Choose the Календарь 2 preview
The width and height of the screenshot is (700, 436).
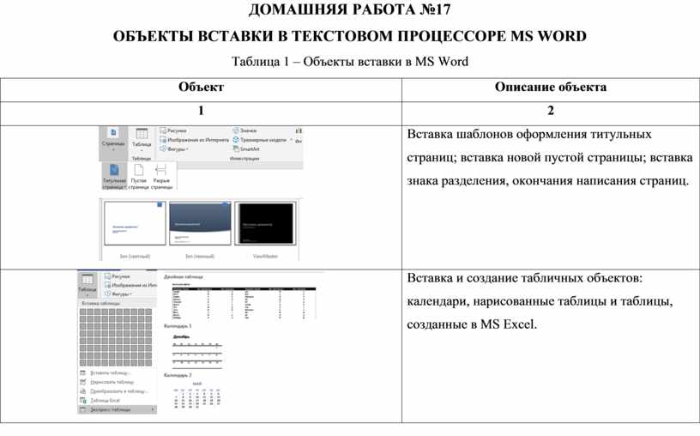tap(197, 395)
